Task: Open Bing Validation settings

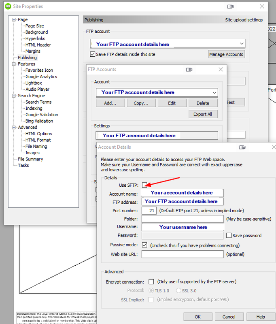Action: [x=39, y=121]
